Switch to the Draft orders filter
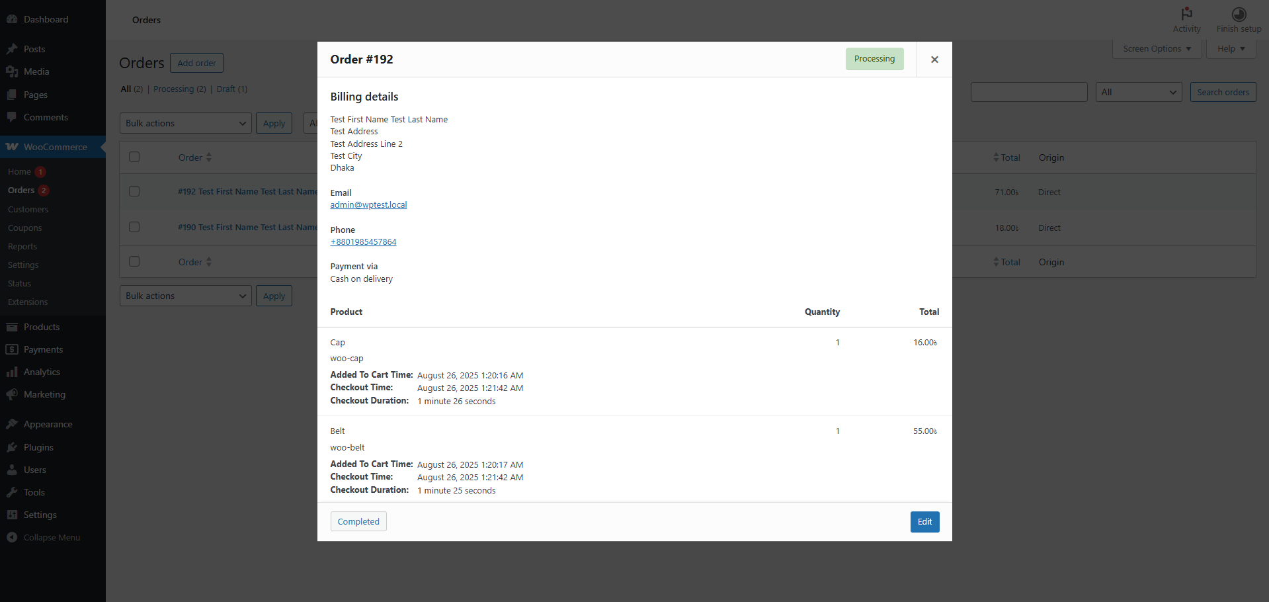The width and height of the screenshot is (1269, 602). (225, 89)
